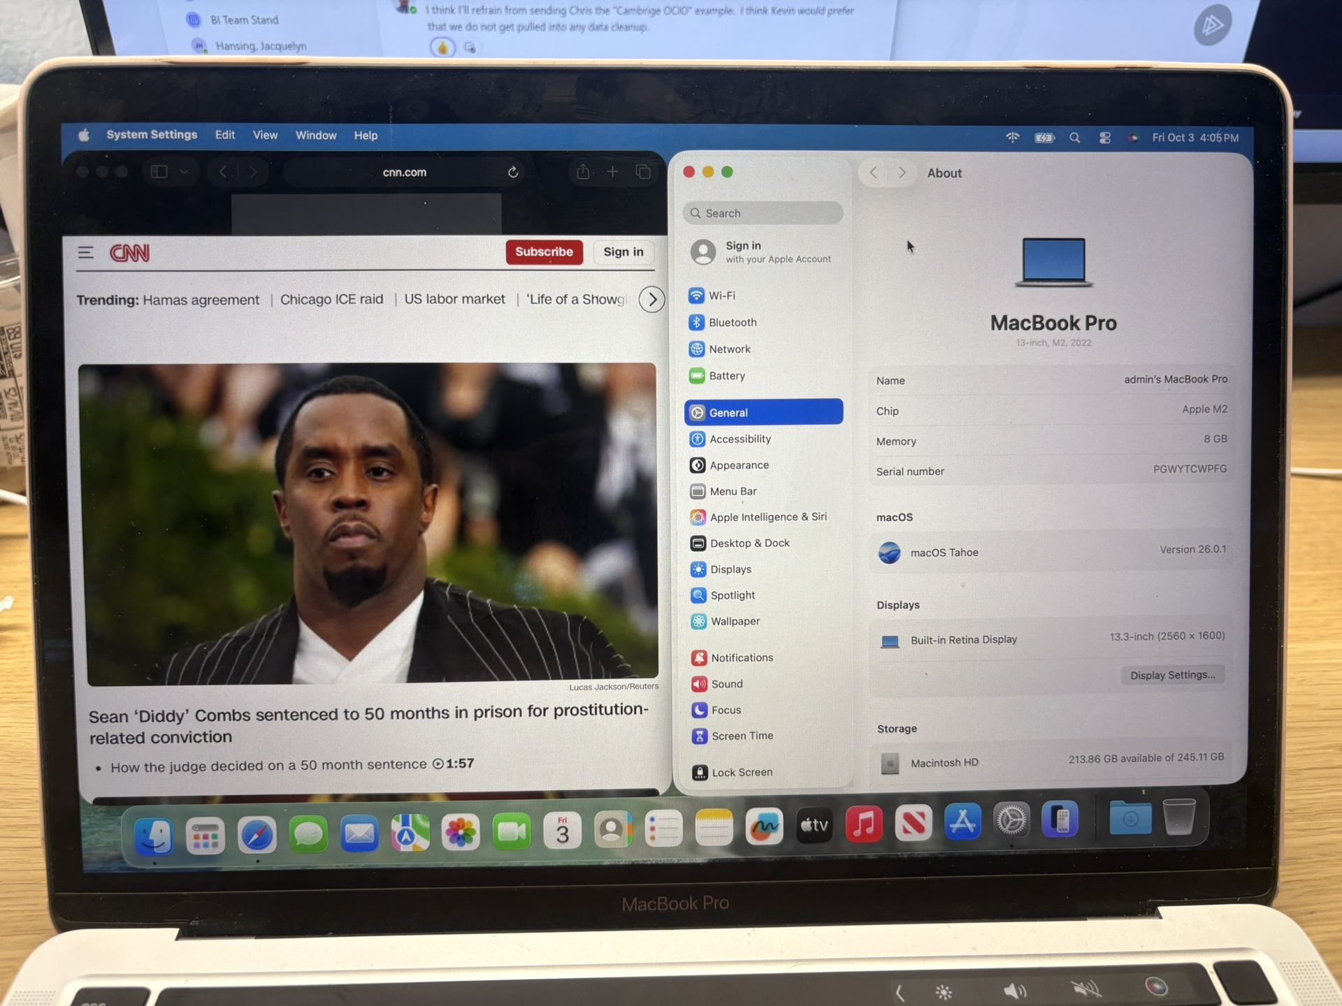The height and width of the screenshot is (1006, 1342).
Task: Click the System Settings search field
Action: coord(763,213)
